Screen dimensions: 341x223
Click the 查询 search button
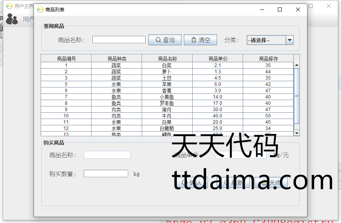click(165, 40)
